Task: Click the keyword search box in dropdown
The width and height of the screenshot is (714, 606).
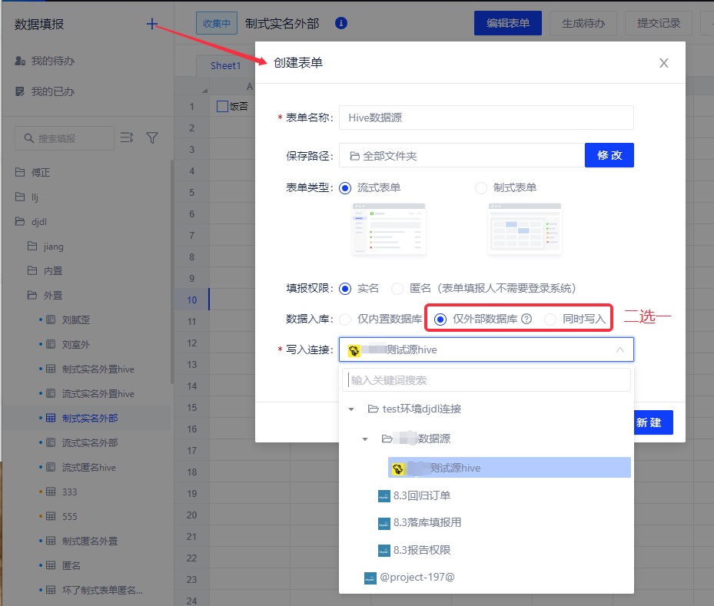Action: pos(486,379)
